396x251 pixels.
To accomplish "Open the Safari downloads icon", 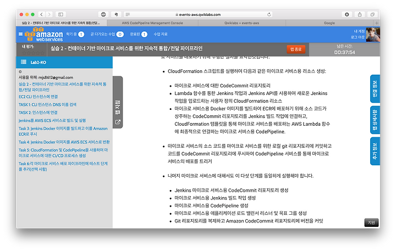I will tap(346, 14).
